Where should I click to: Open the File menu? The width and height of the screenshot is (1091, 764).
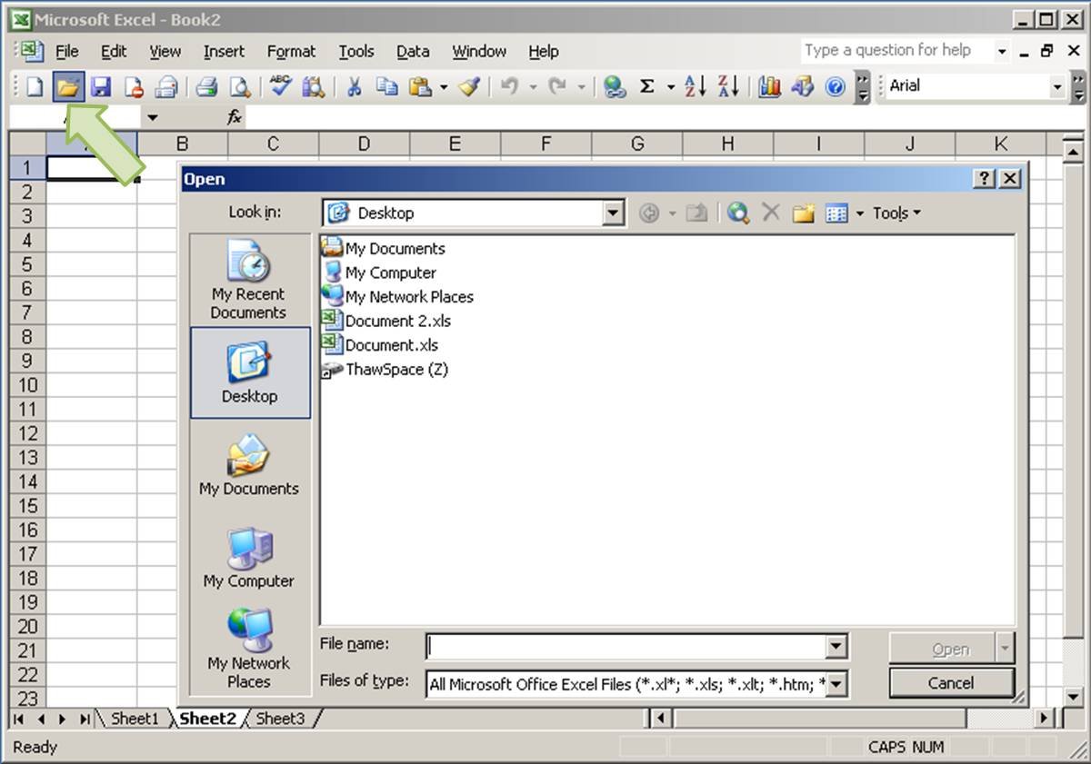click(66, 52)
